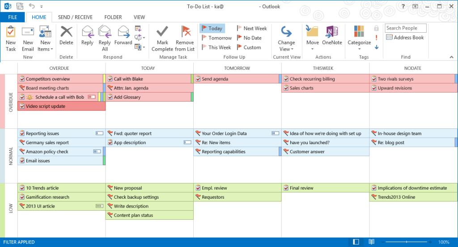Click progress bar on App description
458x247 pixels.
click(187, 142)
